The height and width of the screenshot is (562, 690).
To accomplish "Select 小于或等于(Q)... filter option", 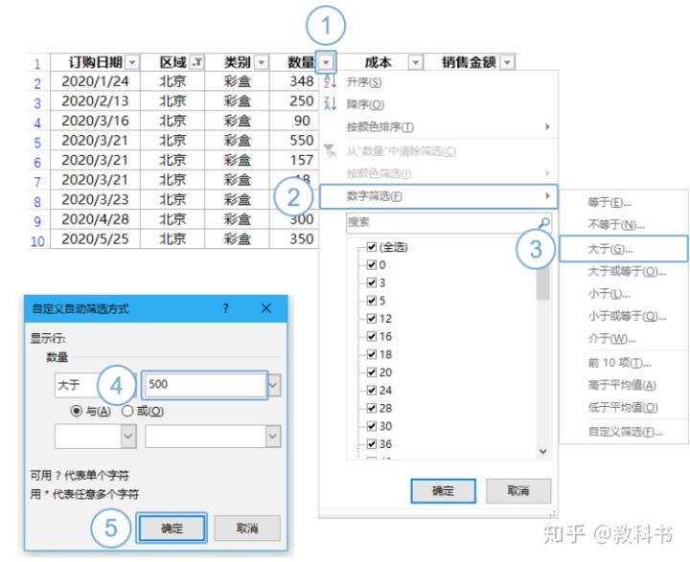I will (x=623, y=316).
